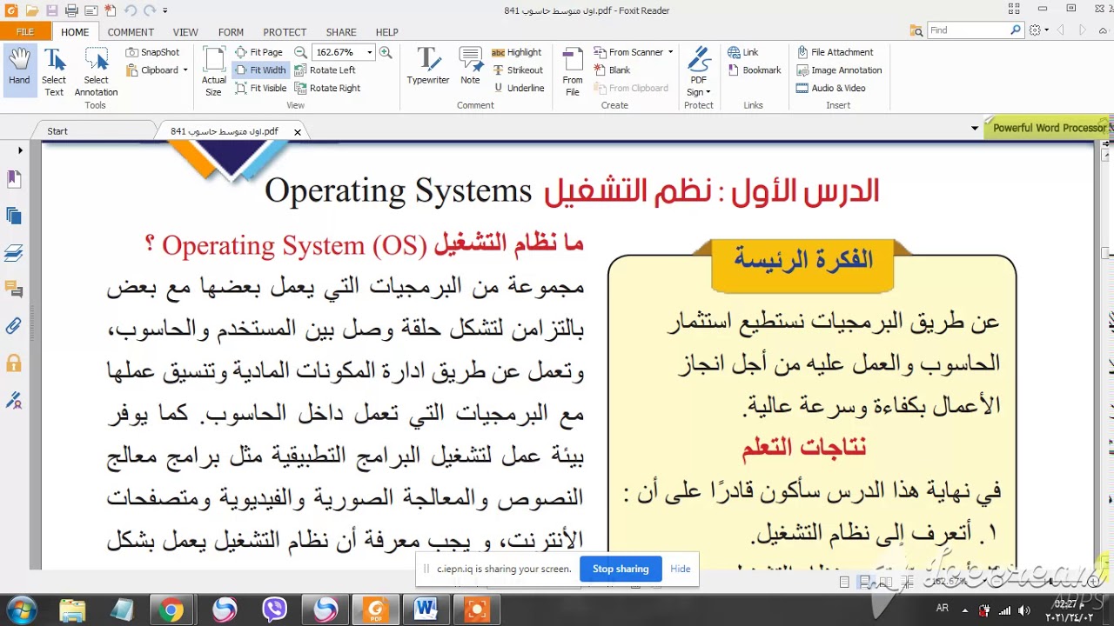Choose the Select Annotation tool
Screen dimensions: 1114x626
(96, 71)
